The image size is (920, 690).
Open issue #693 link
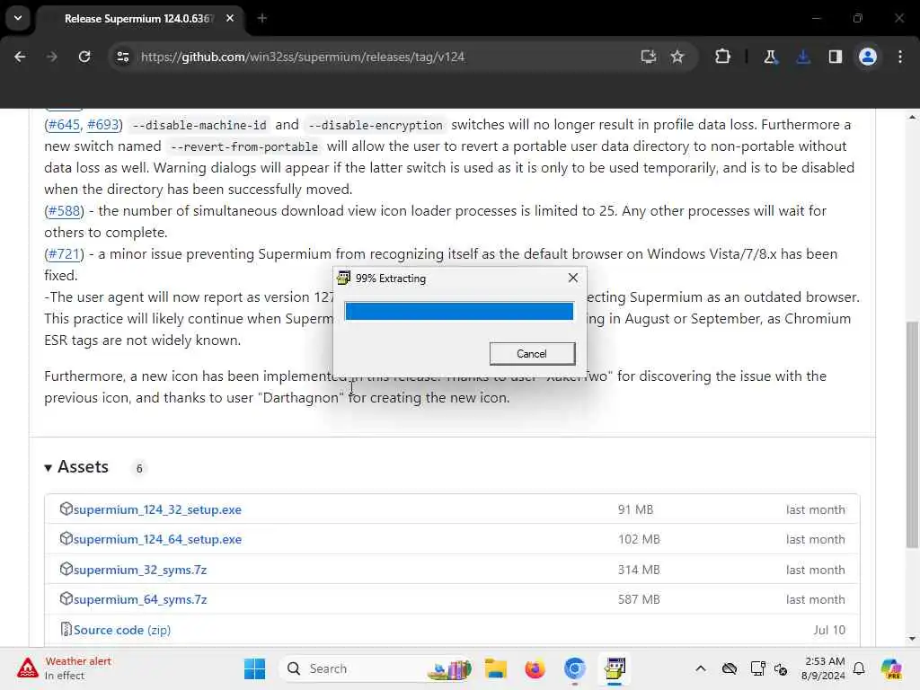pos(103,125)
